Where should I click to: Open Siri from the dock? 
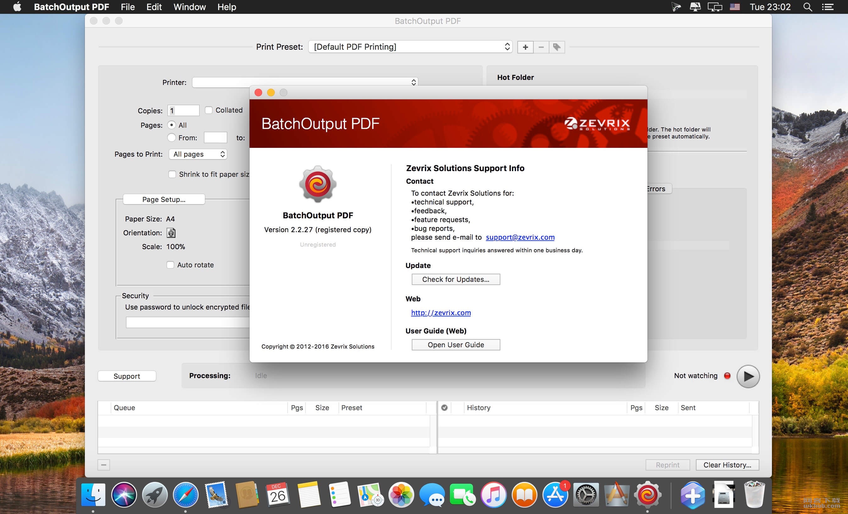tap(124, 495)
